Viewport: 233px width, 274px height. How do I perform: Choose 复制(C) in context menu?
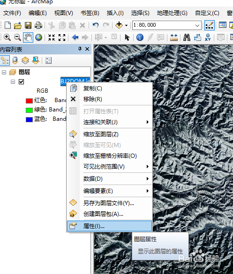pyautogui.click(x=109, y=89)
